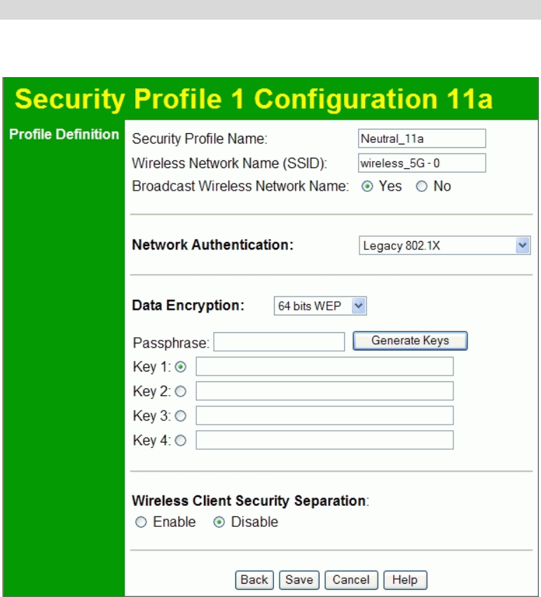This screenshot has width=541, height=597.
Task: Open the Data Encryption dropdown
Action: click(320, 306)
